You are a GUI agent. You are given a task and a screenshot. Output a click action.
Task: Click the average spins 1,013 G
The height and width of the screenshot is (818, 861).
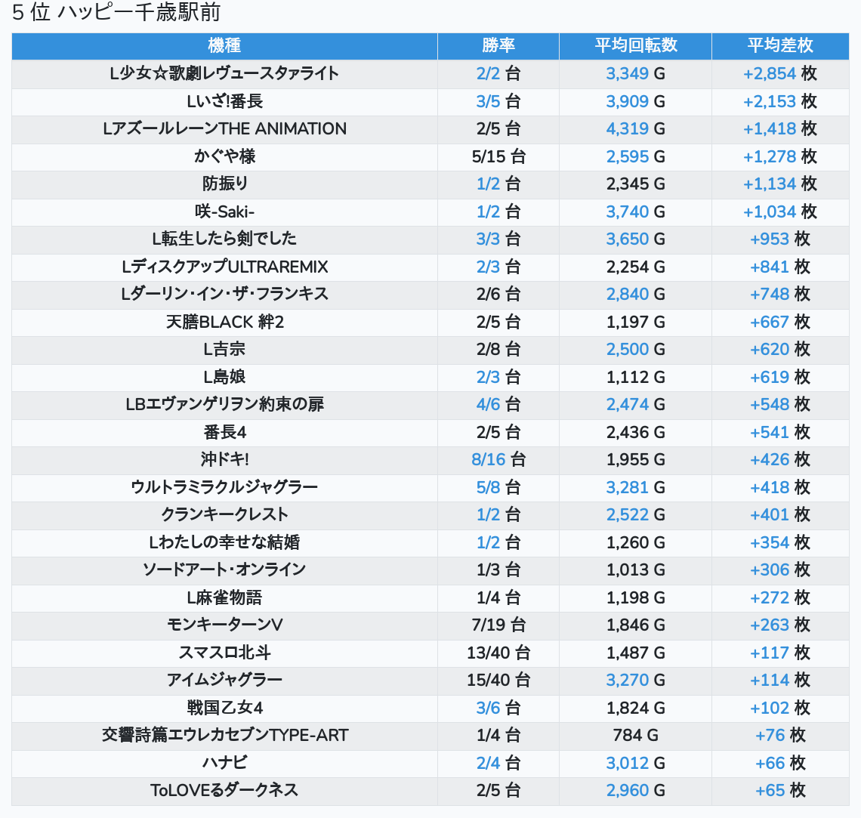[x=635, y=570]
